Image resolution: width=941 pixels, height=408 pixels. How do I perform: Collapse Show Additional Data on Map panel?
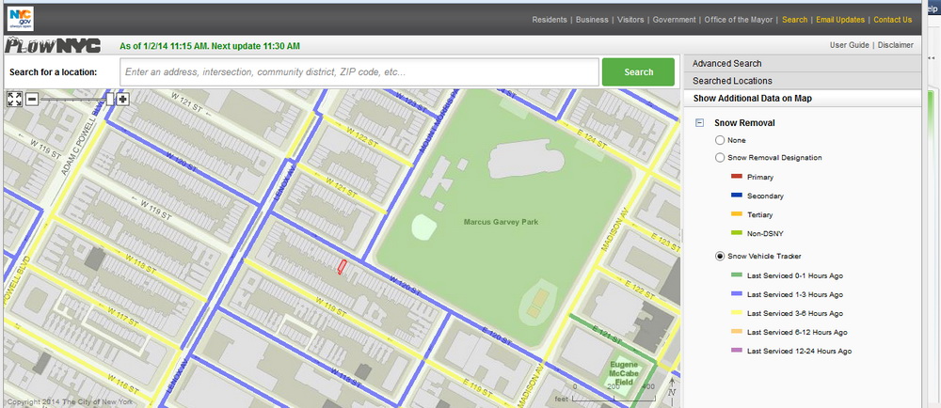click(x=802, y=99)
